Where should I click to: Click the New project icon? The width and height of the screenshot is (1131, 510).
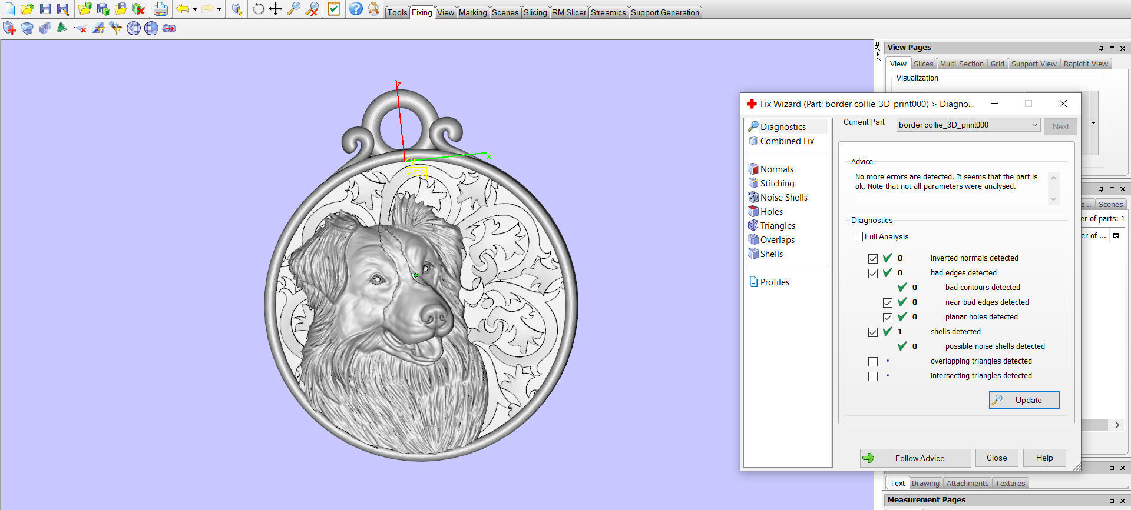click(x=10, y=9)
